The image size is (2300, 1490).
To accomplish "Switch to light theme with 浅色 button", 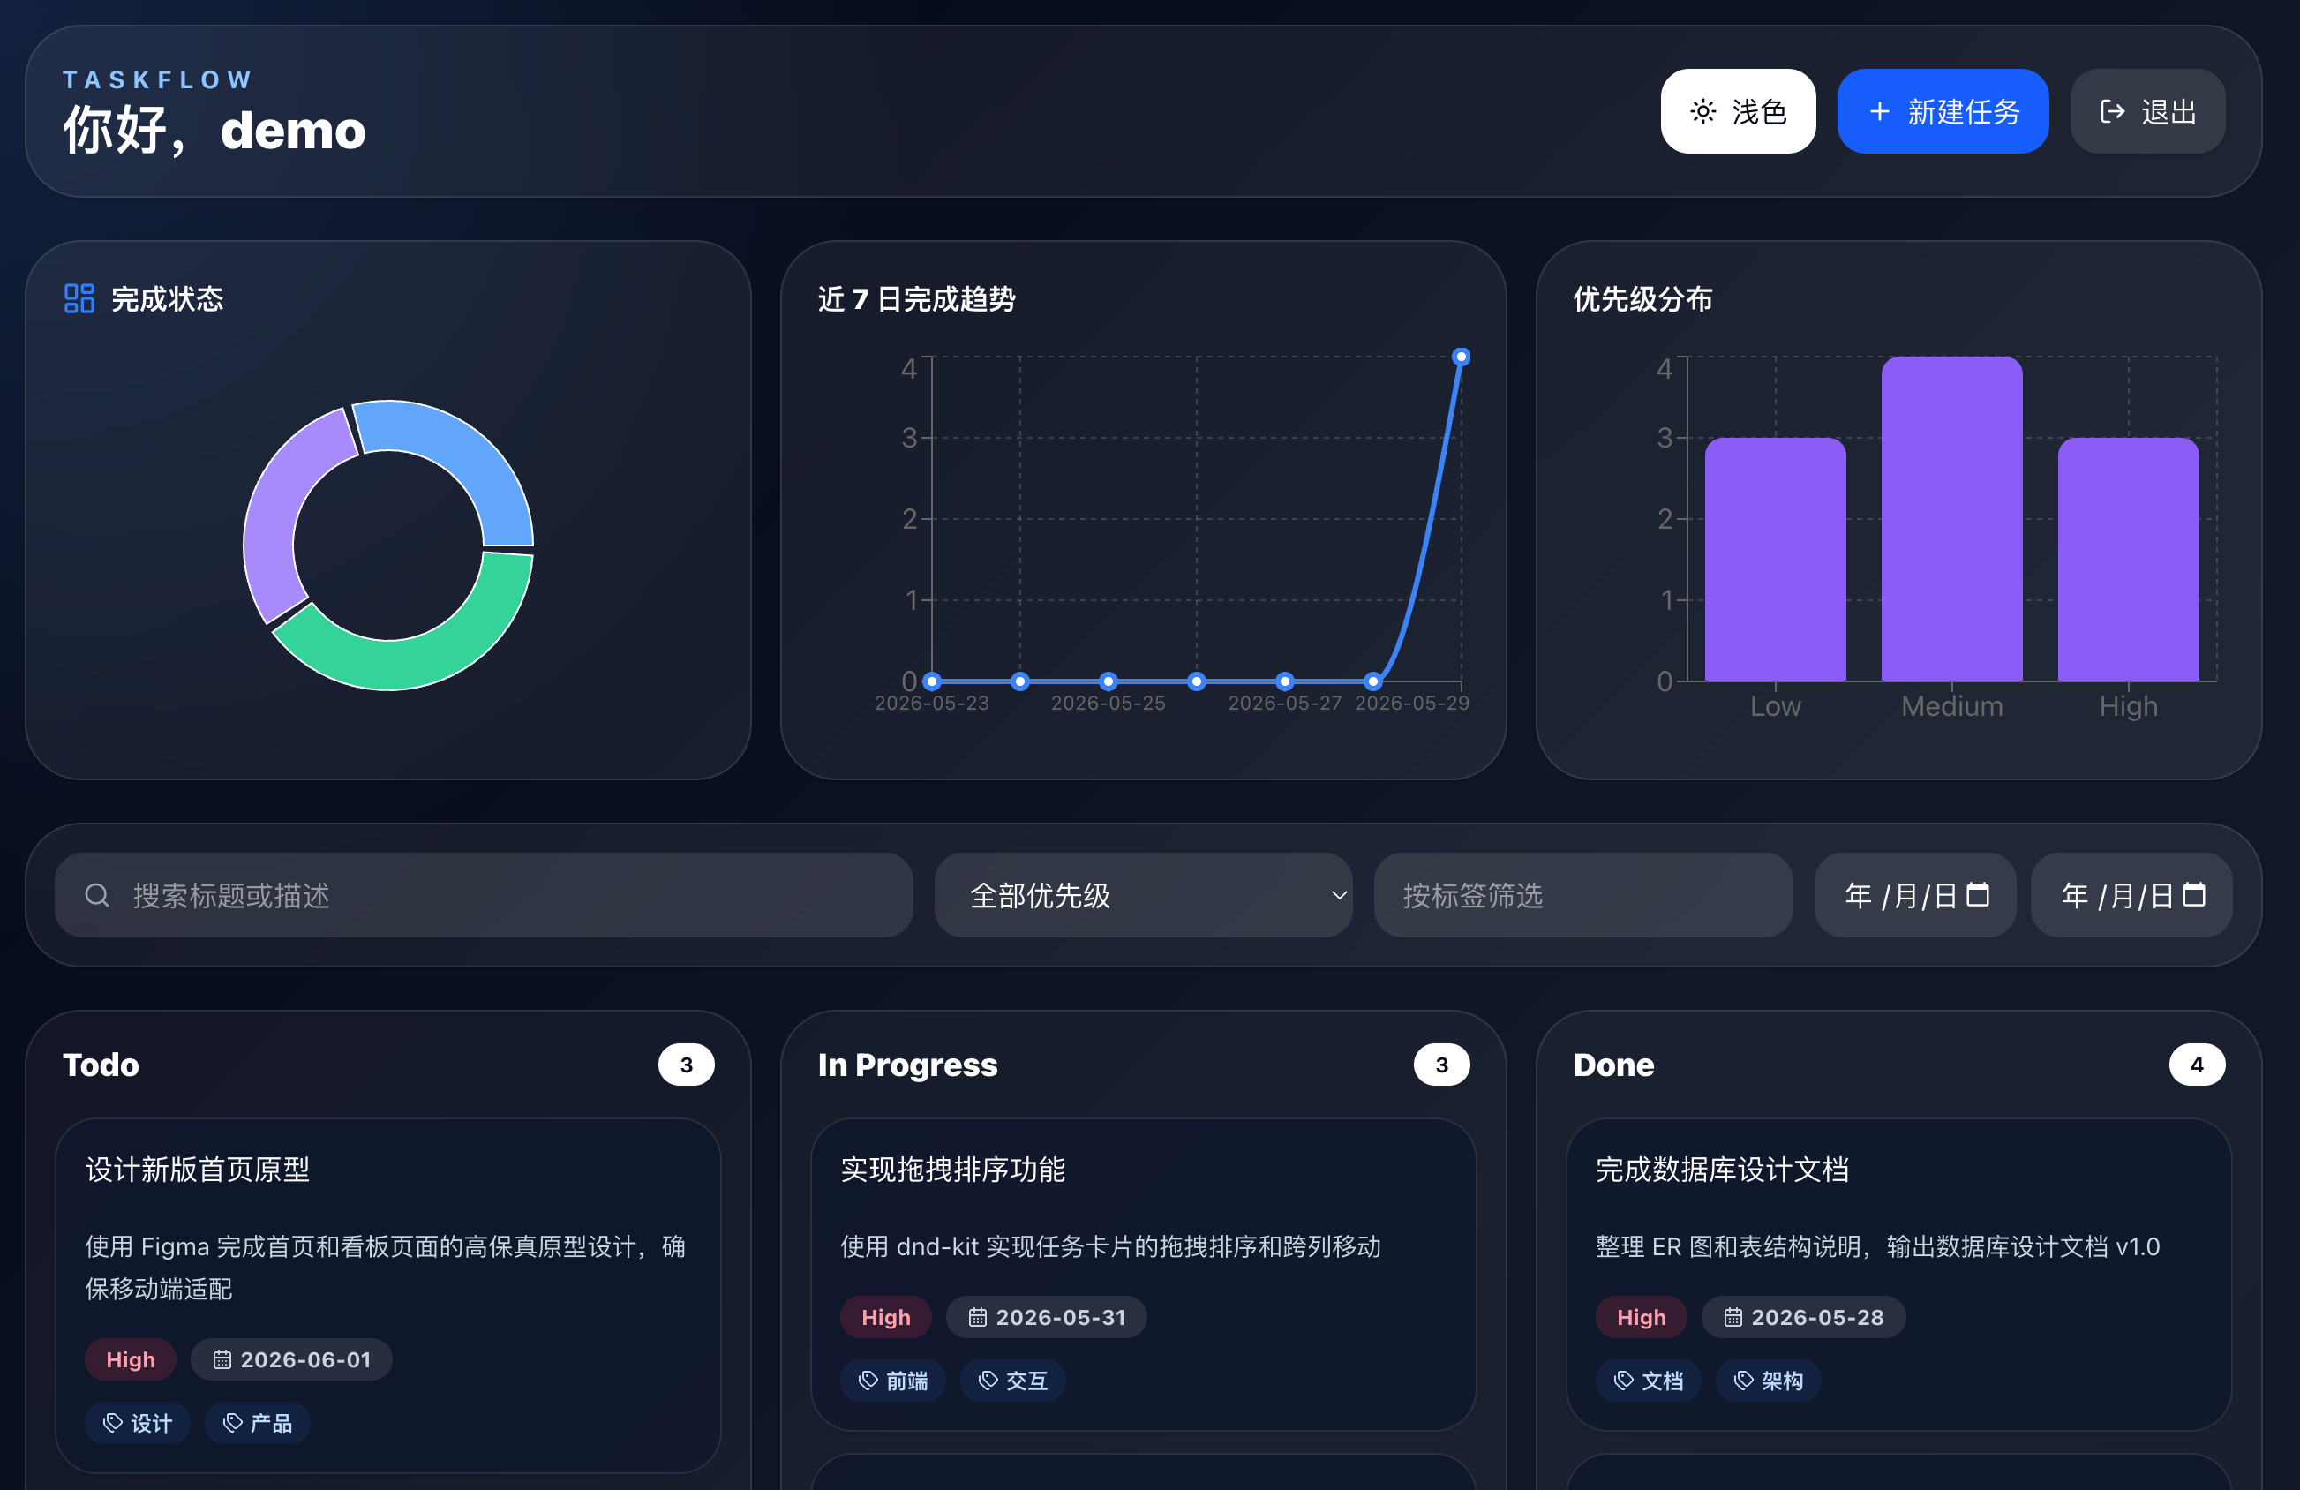I will 1738,111.
